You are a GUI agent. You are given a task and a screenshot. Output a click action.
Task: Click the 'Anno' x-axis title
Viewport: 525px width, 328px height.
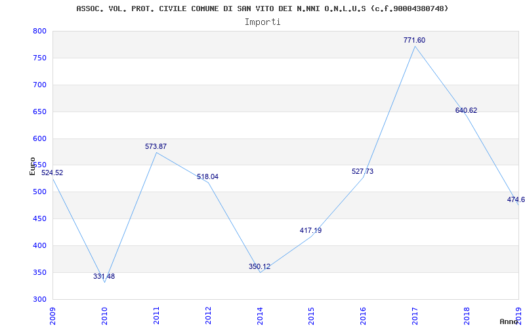[x=509, y=321]
